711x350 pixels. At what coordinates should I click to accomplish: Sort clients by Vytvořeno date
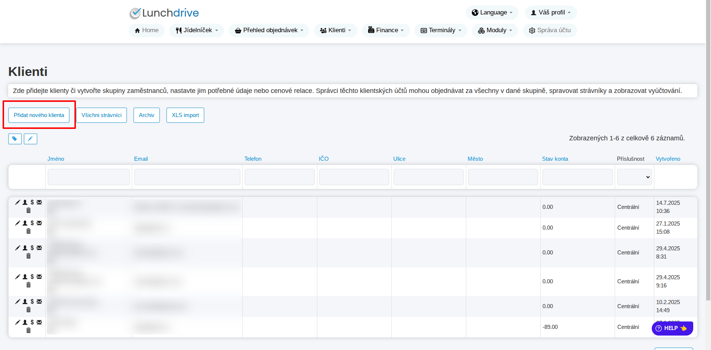click(x=668, y=159)
